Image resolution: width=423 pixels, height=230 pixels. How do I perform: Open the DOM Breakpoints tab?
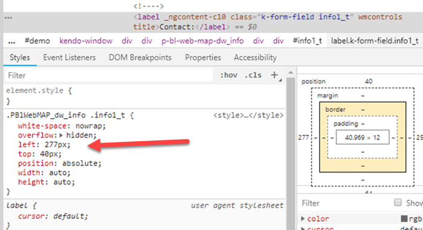point(140,57)
